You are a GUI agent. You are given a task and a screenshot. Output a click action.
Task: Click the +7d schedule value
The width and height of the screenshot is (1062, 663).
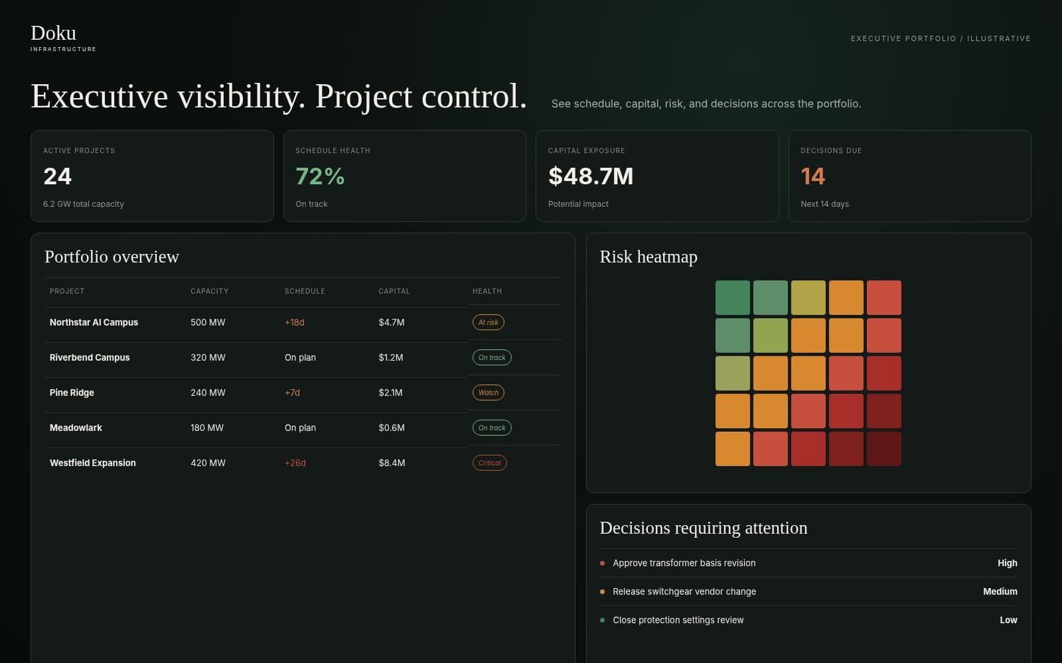pyautogui.click(x=292, y=392)
